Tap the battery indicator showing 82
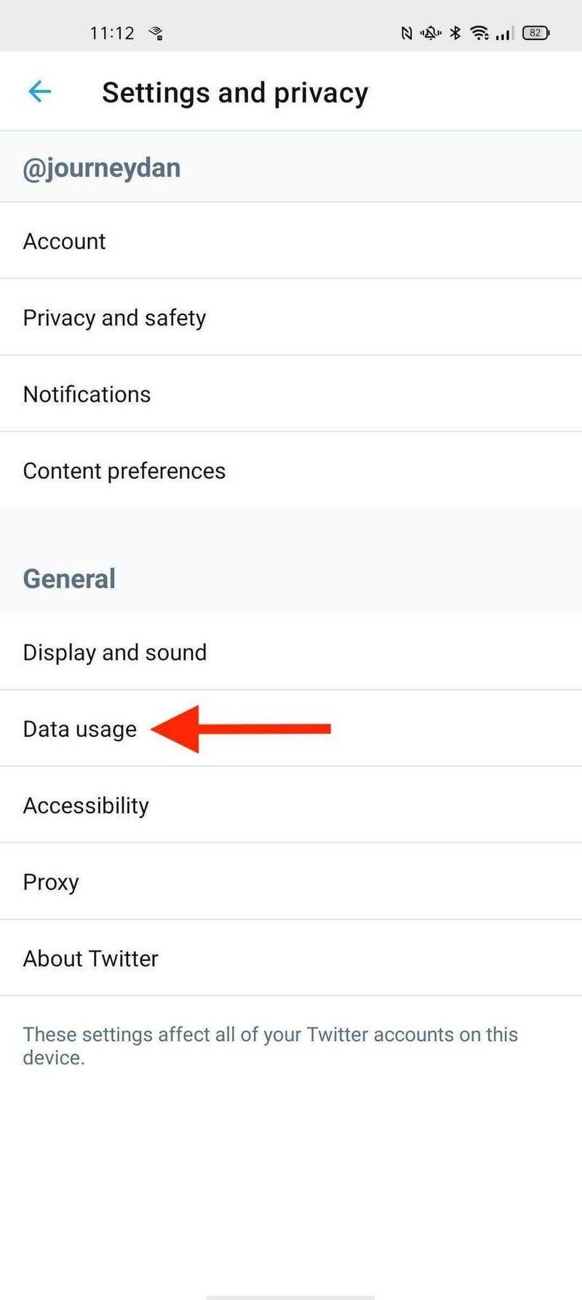This screenshot has height=1300, width=582. click(535, 33)
